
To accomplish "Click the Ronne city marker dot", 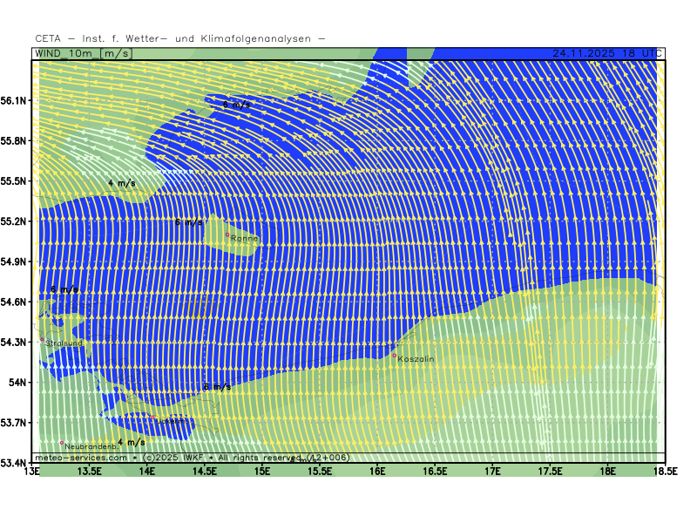I will [228, 234].
